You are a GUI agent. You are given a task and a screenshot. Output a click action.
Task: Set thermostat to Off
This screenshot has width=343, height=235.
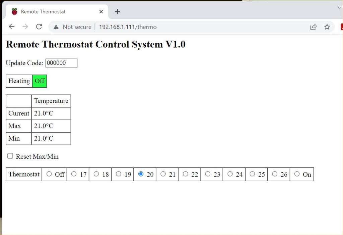click(49, 174)
